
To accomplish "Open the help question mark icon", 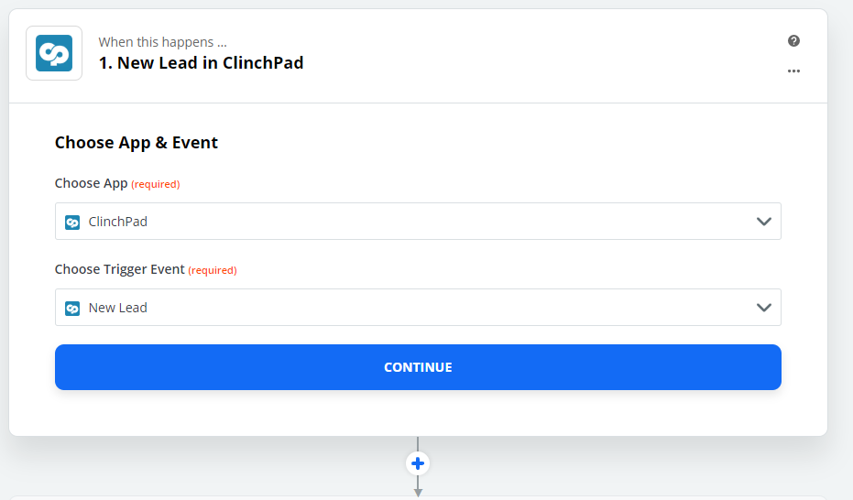I will 793,41.
